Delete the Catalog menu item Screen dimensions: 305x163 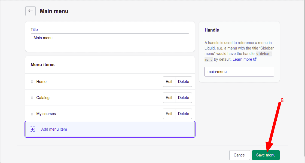tap(183, 98)
